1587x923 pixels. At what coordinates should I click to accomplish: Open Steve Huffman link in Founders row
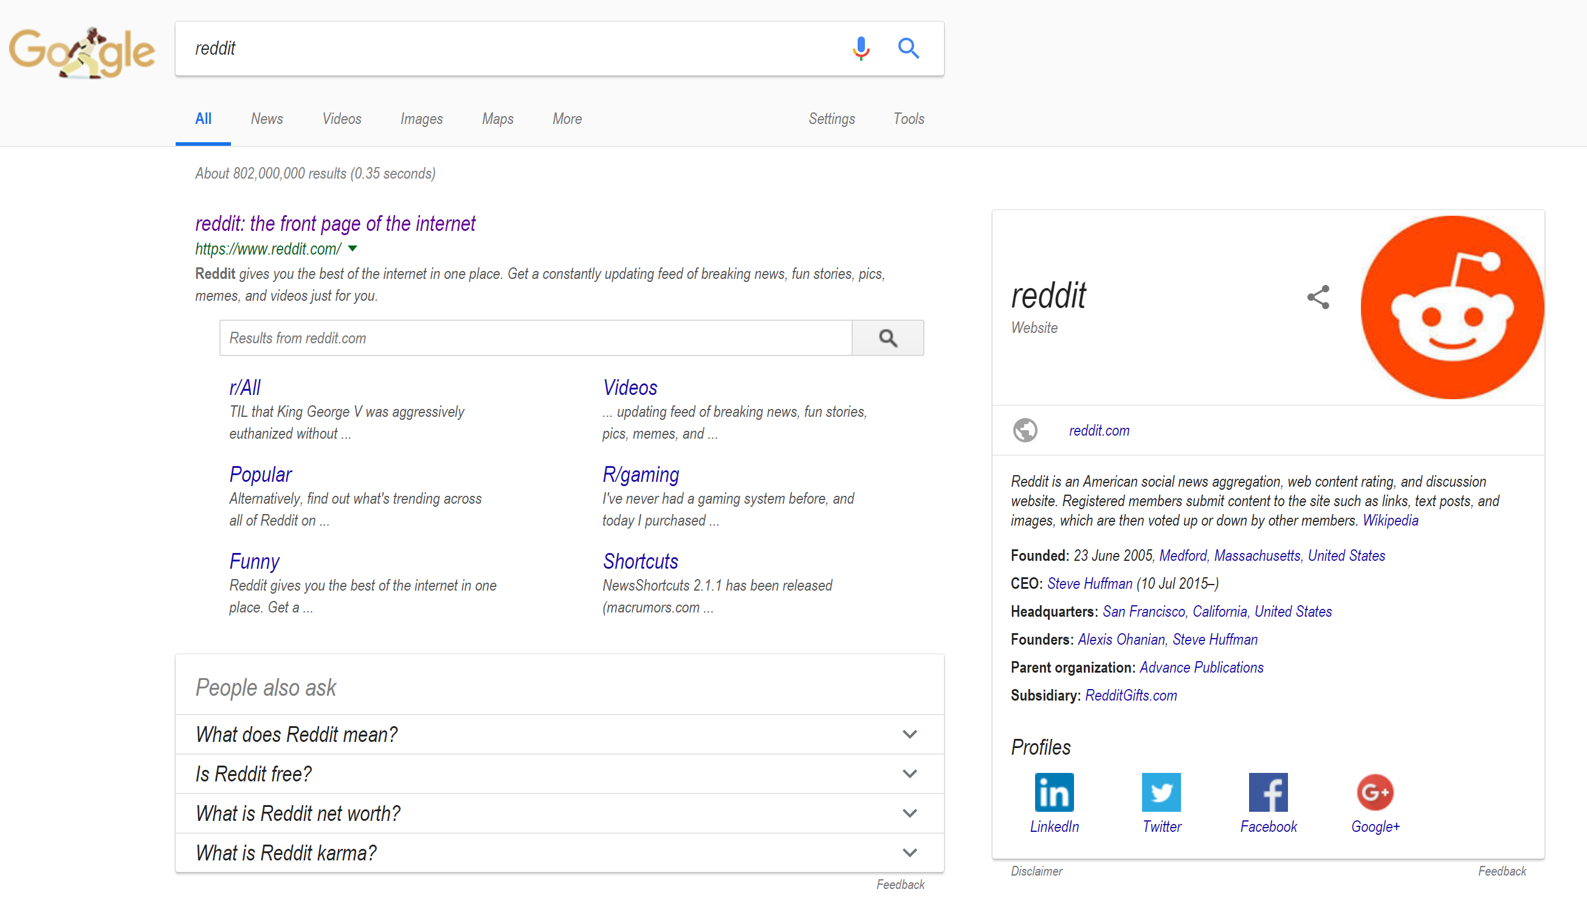(x=1215, y=640)
